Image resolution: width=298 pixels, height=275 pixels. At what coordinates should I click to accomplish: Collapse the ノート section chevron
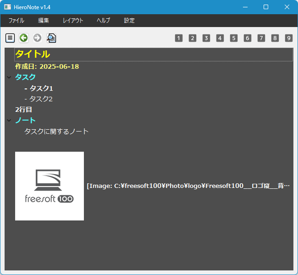[9, 120]
